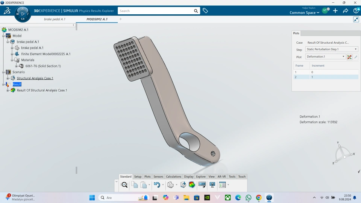Click the 3DS logo at top left

pyautogui.click(x=7, y=11)
